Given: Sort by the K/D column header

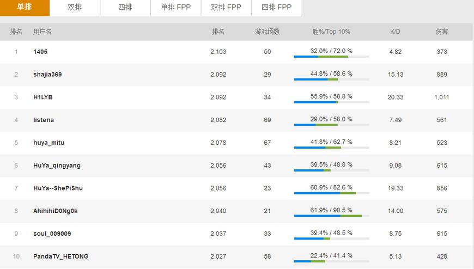Looking at the screenshot, I should [x=395, y=32].
